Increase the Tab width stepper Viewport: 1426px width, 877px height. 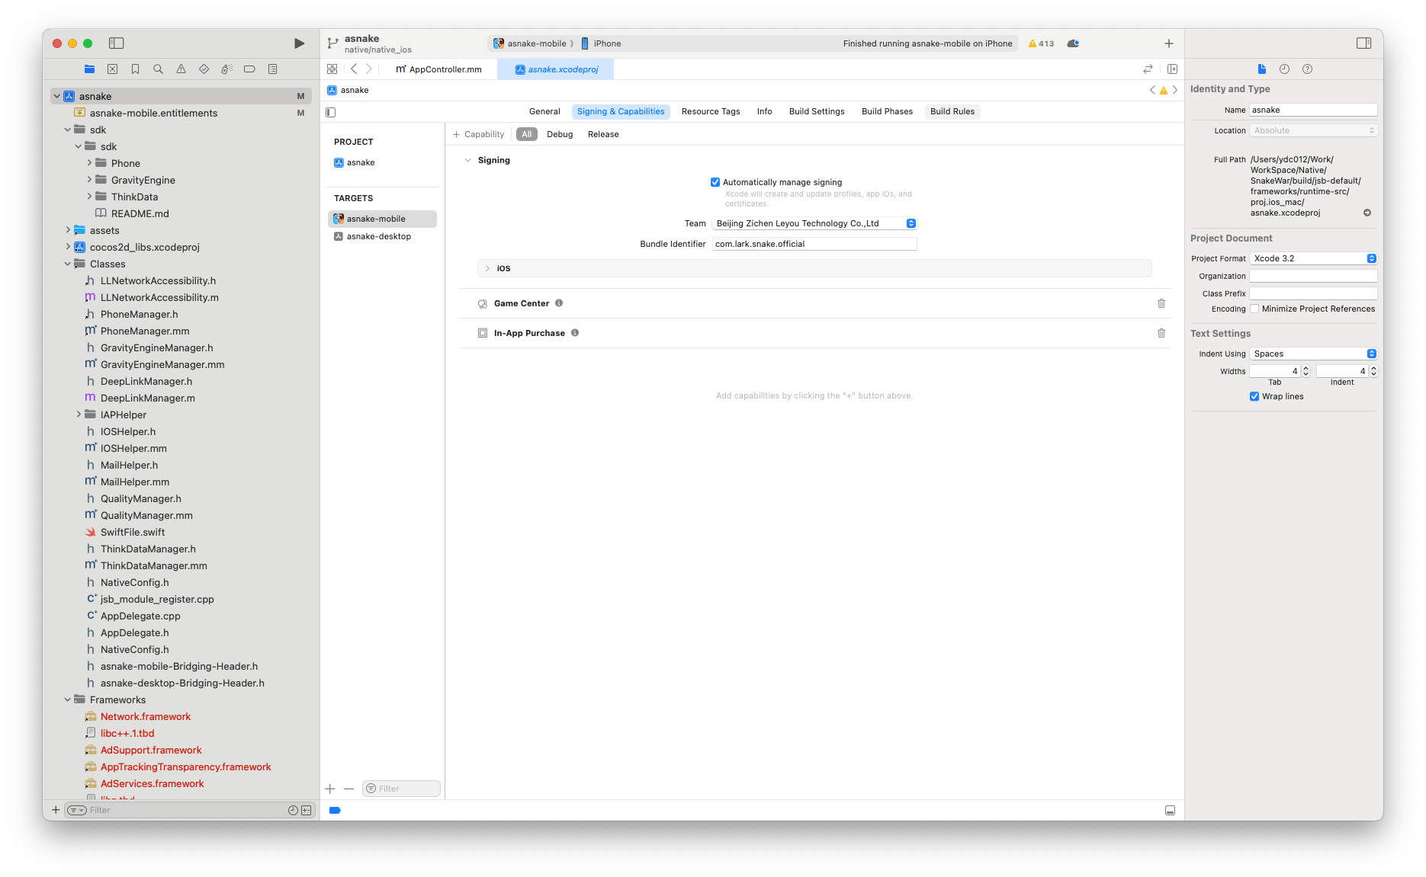pyautogui.click(x=1306, y=368)
